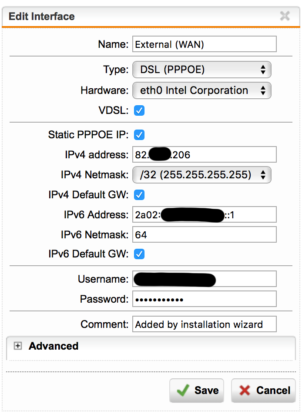
Task: Edit the Comment field text
Action: click(x=205, y=324)
